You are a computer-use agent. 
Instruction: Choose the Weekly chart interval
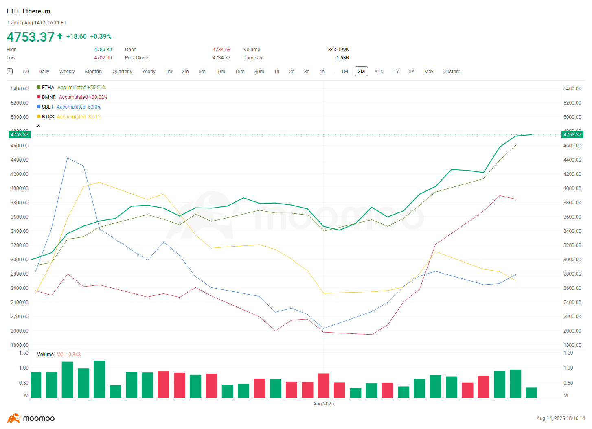point(67,71)
